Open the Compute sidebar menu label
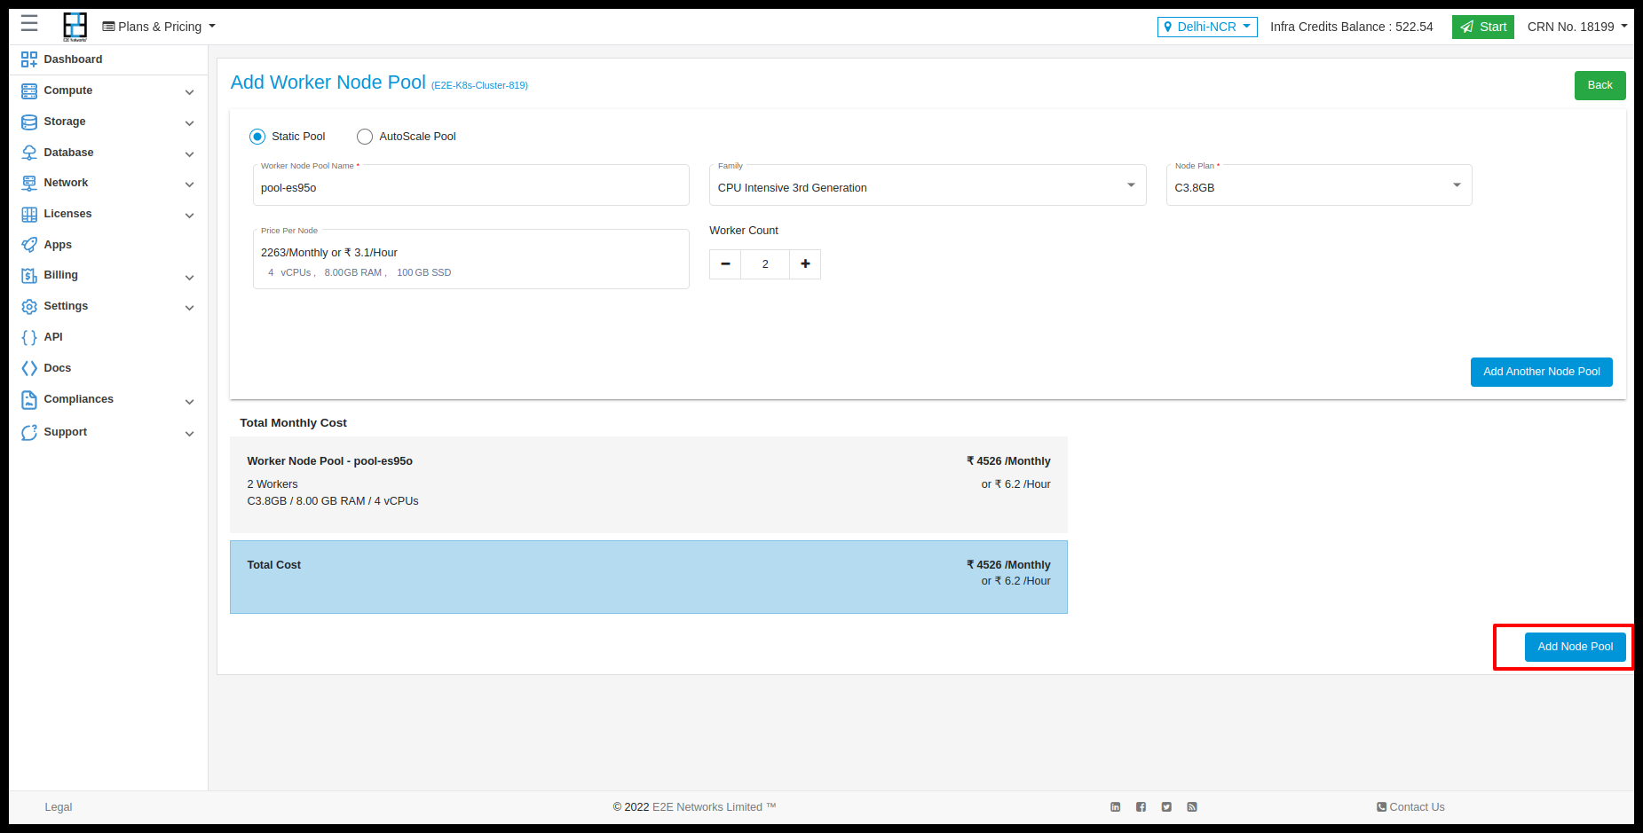 pos(68,90)
